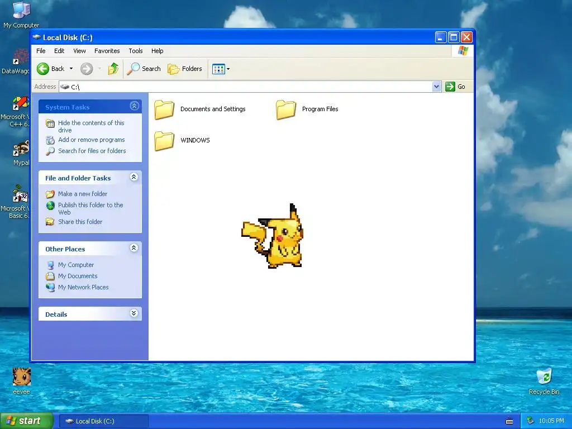Expand the Details panel
This screenshot has width=572, height=429.
[x=134, y=313]
